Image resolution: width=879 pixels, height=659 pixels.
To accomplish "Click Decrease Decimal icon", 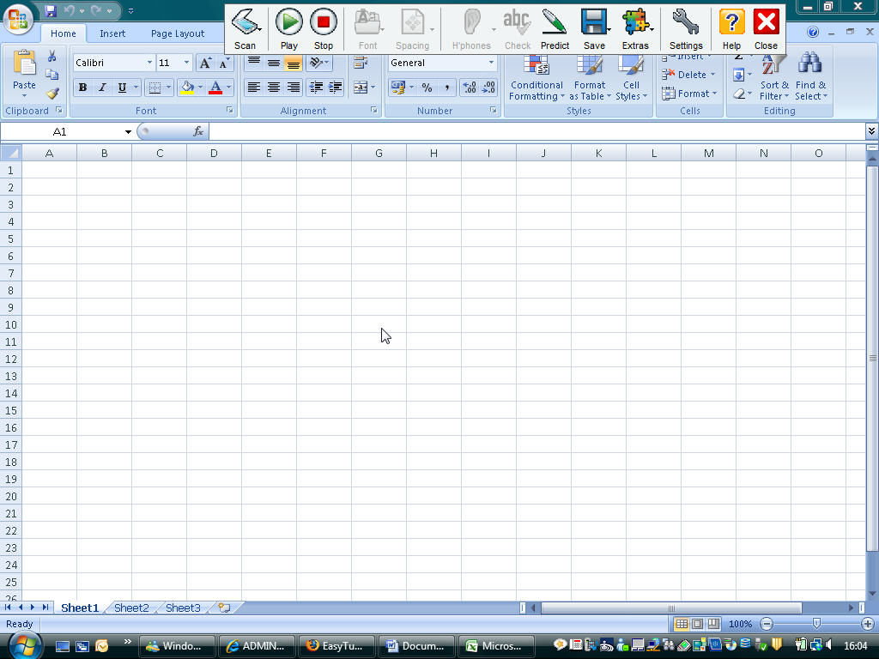I will tap(488, 88).
